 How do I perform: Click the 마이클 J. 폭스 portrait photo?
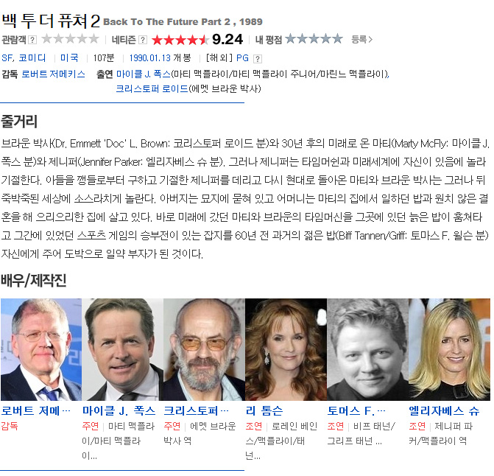[x=123, y=349]
